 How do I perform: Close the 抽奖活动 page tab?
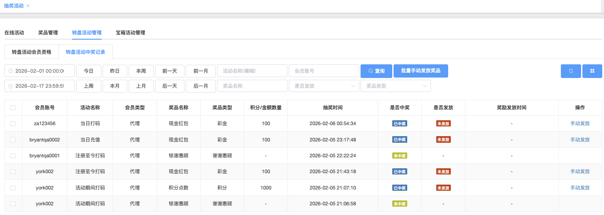28,6
